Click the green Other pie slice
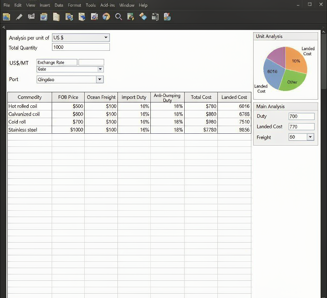This screenshot has height=298, width=327. pyautogui.click(x=293, y=82)
